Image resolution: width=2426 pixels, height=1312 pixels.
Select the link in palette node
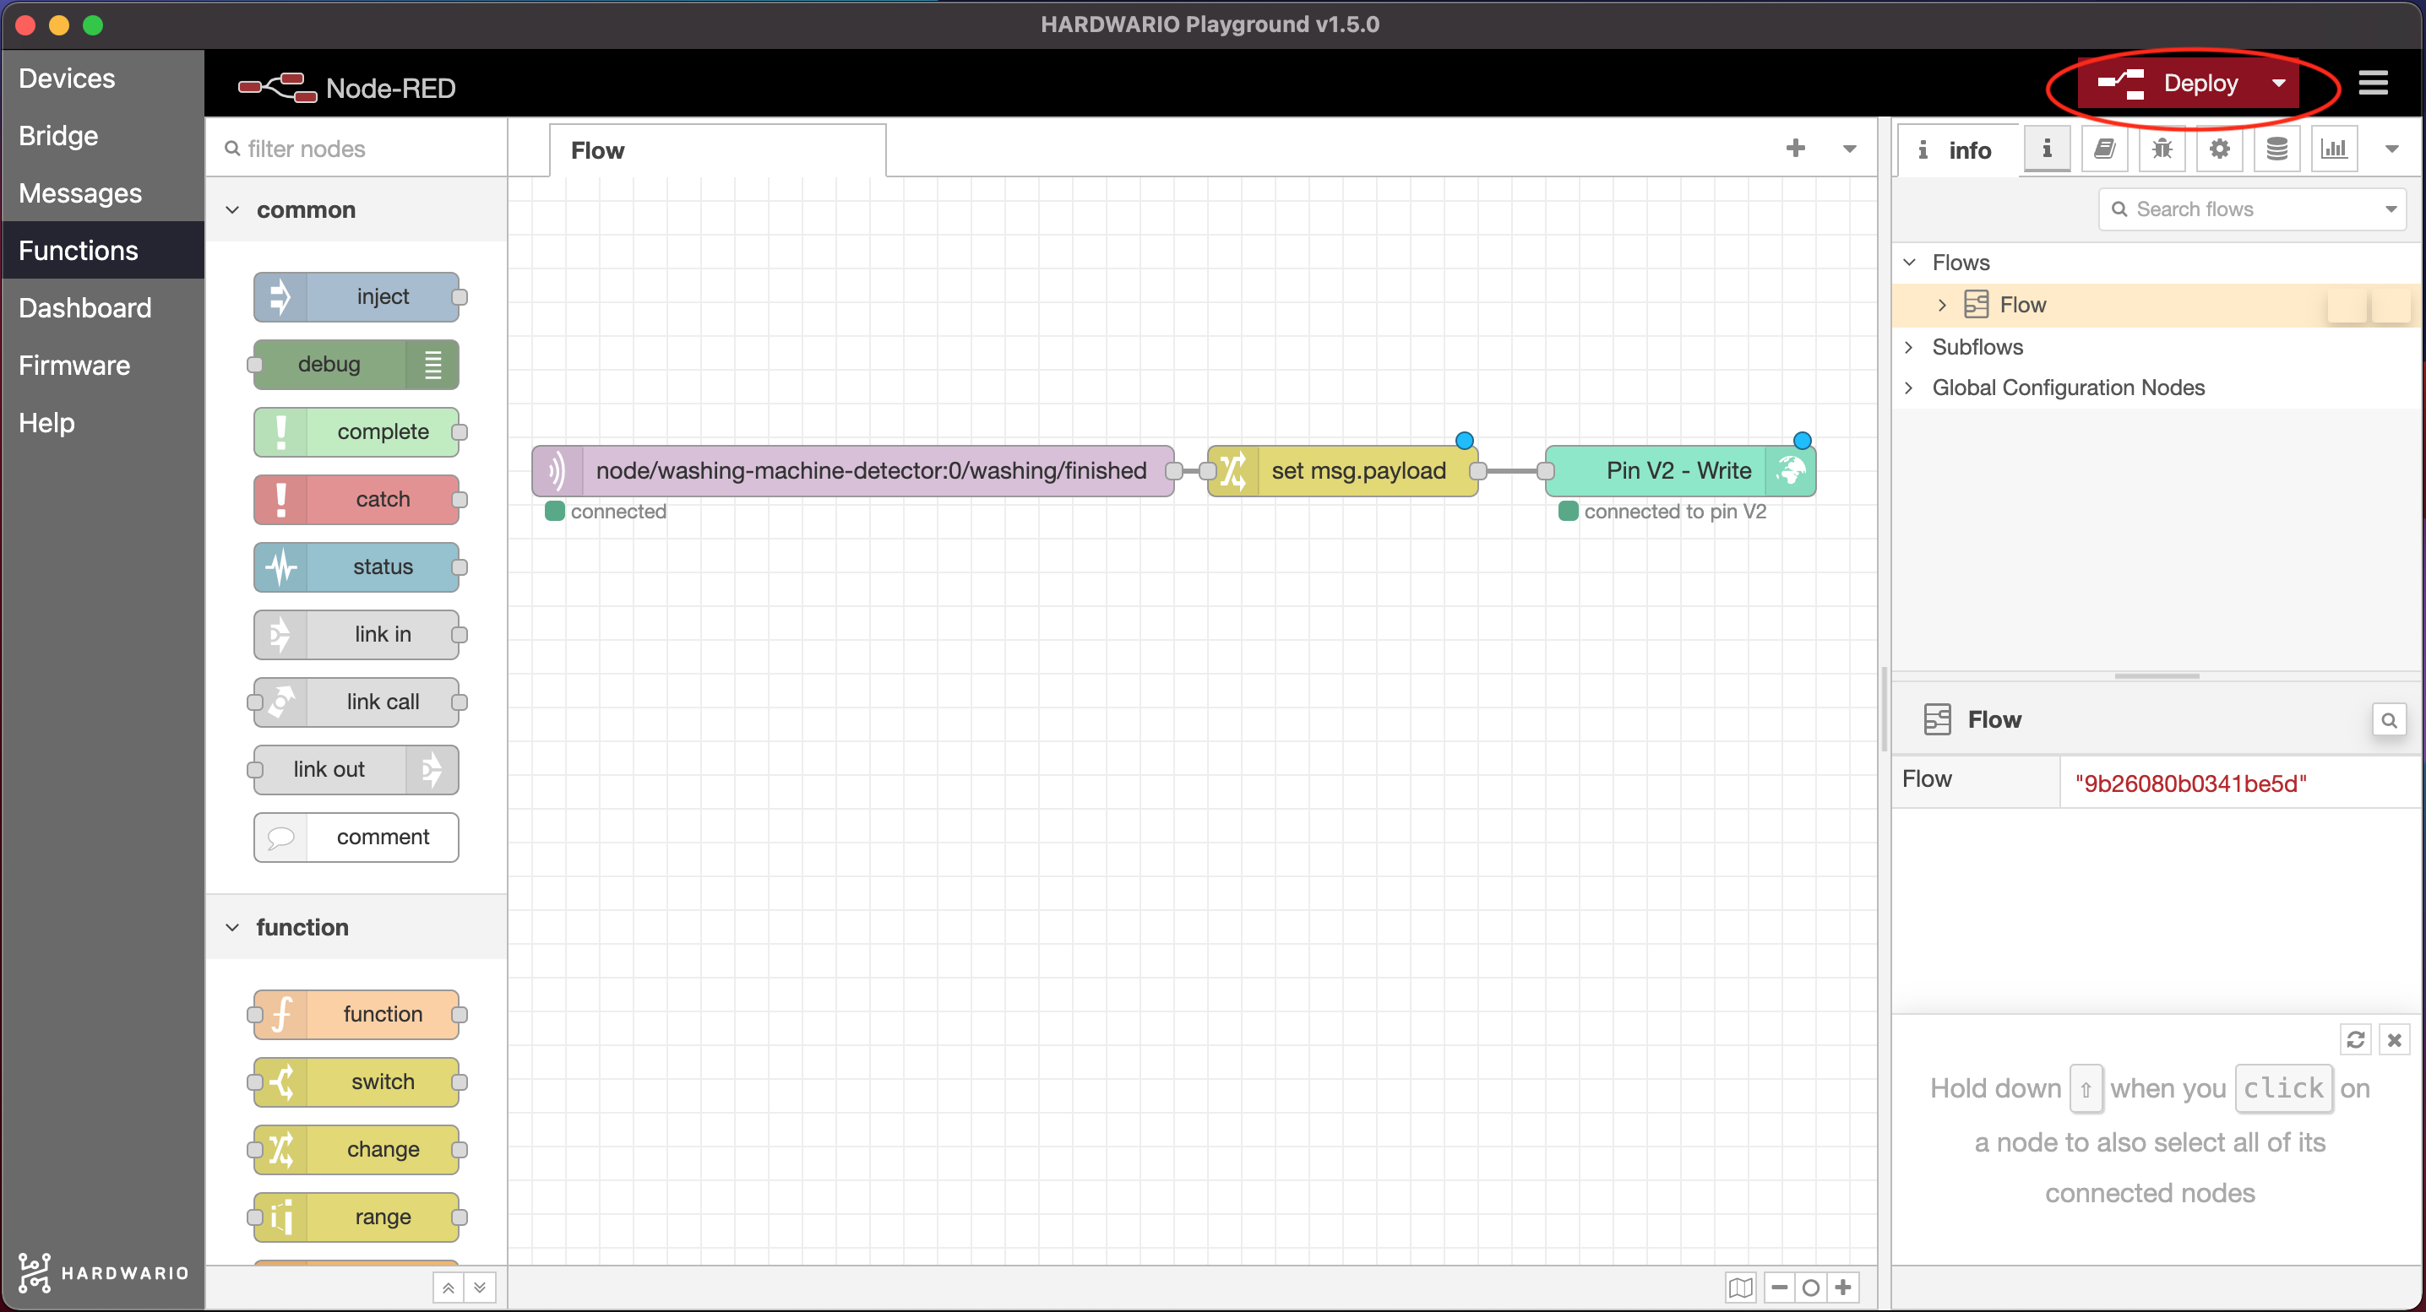click(x=356, y=634)
